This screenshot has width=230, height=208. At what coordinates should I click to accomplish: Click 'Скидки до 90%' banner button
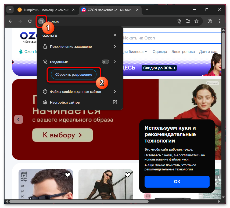159,68
